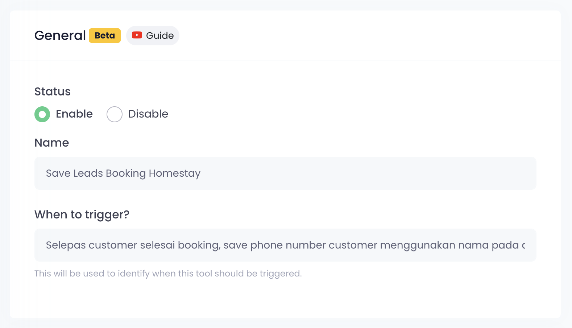Focus the When to trigger field
Image resolution: width=572 pixels, height=328 pixels.
click(x=285, y=245)
